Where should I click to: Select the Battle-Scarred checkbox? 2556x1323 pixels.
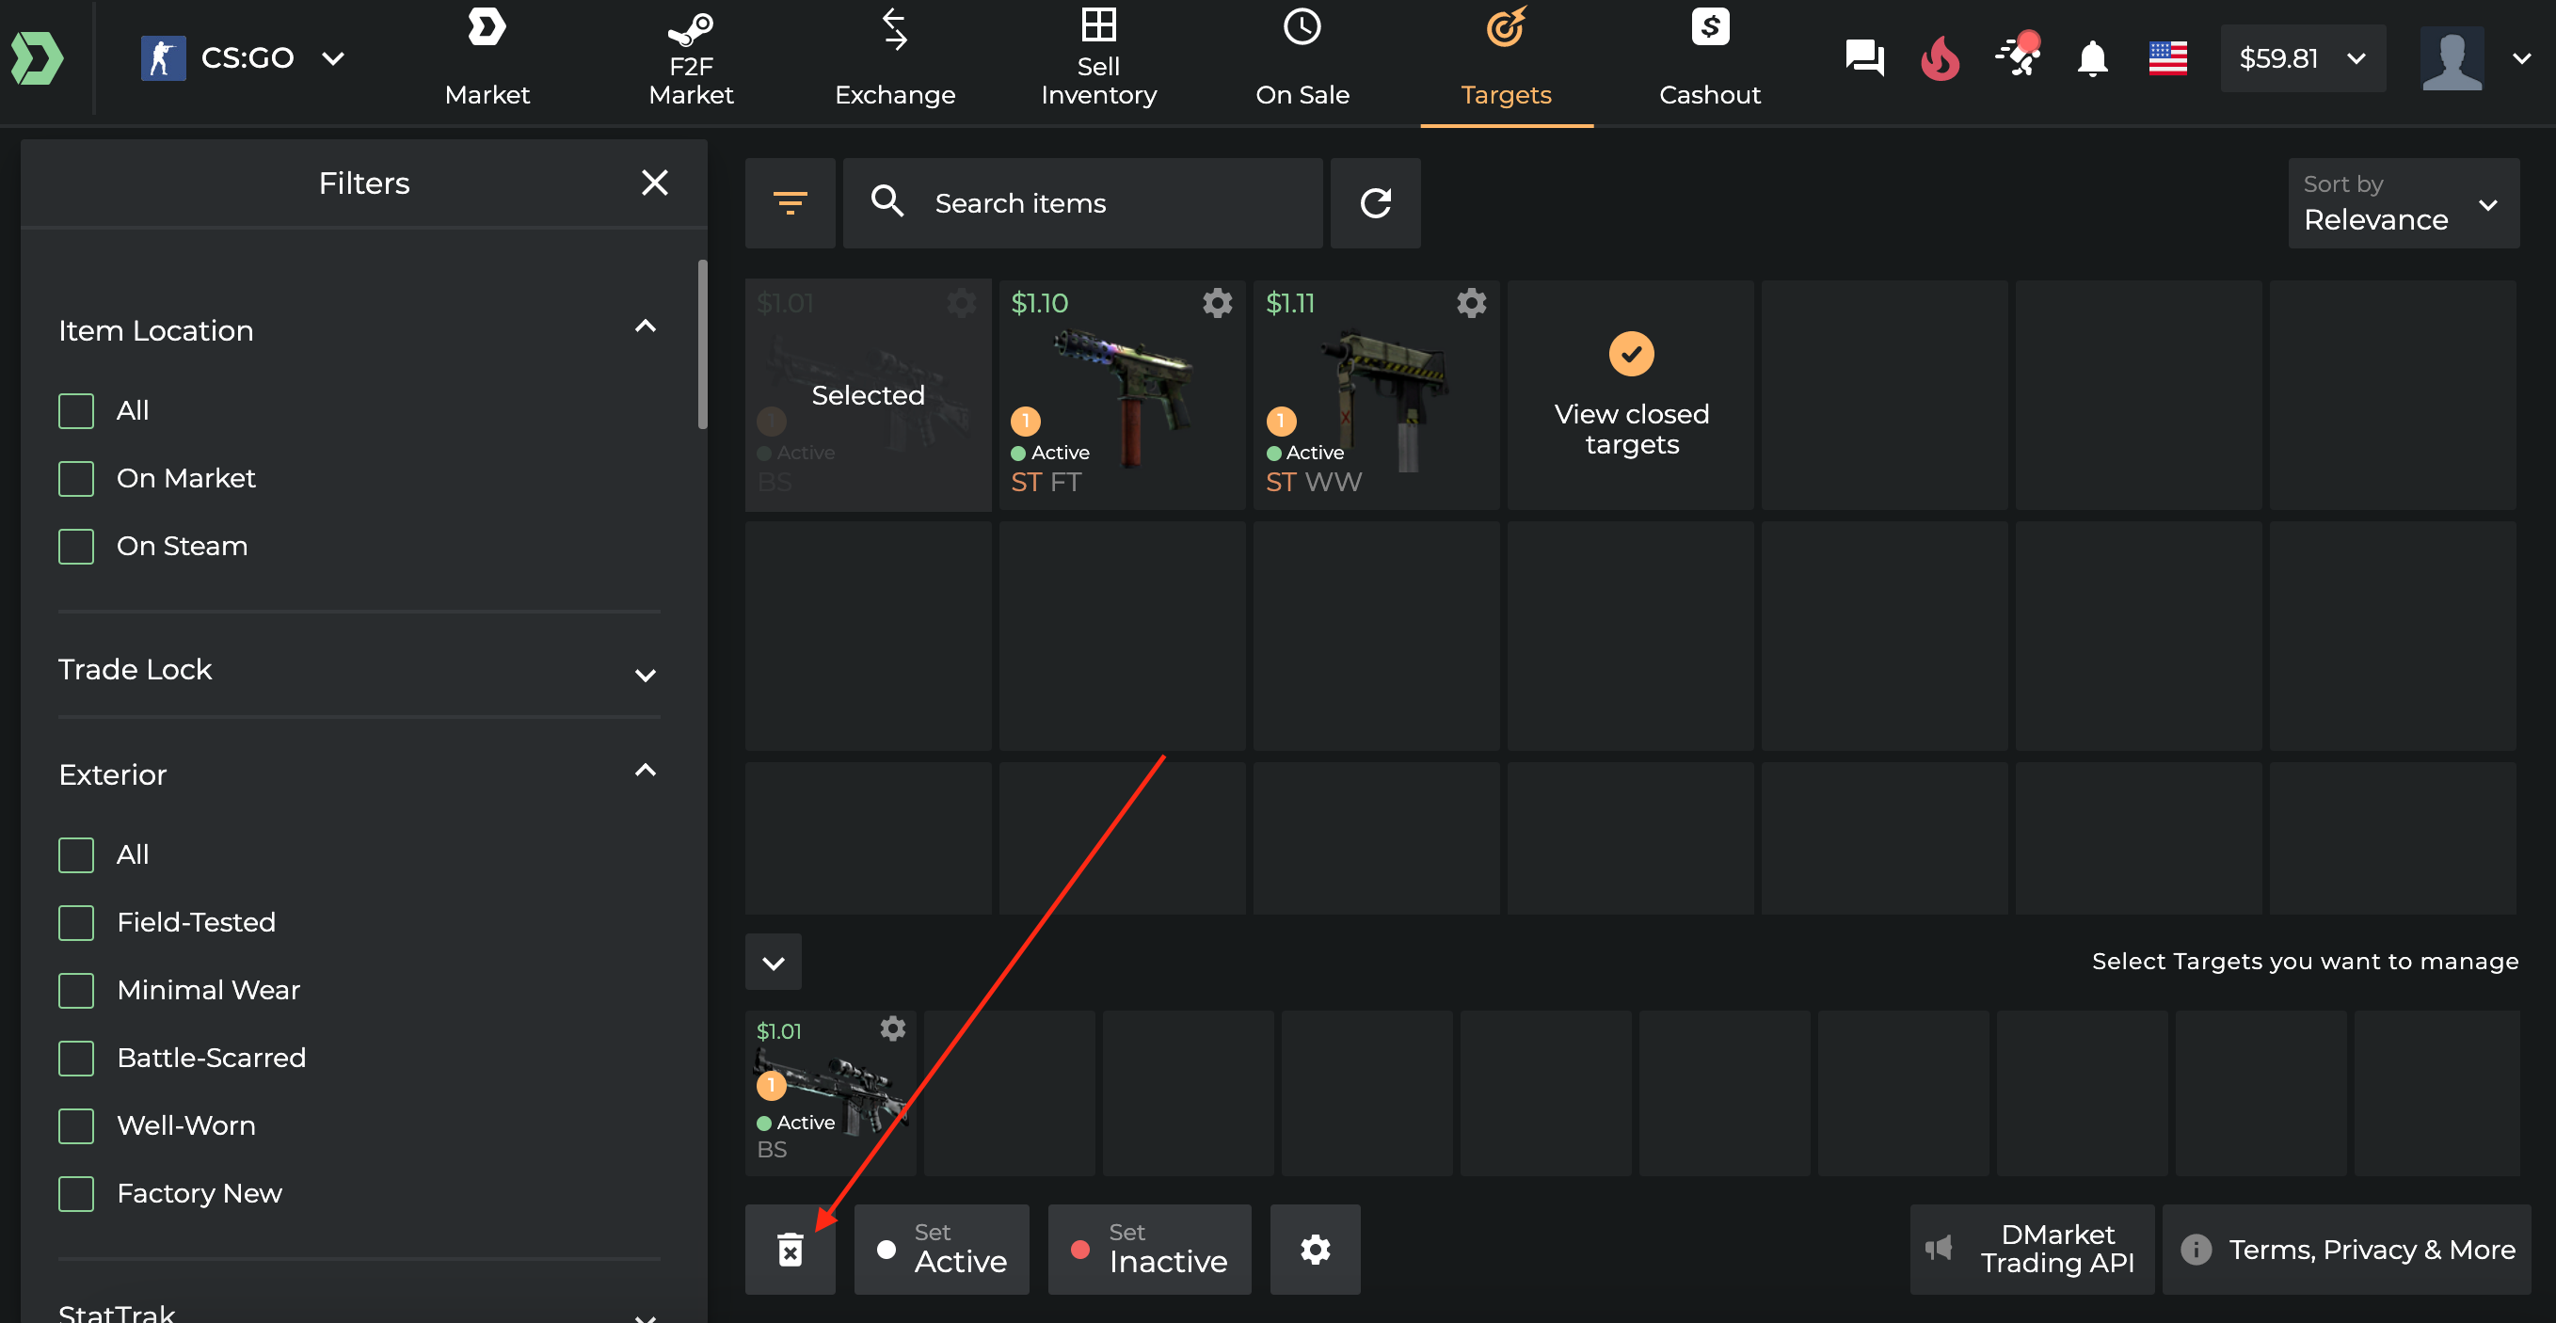click(x=76, y=1059)
